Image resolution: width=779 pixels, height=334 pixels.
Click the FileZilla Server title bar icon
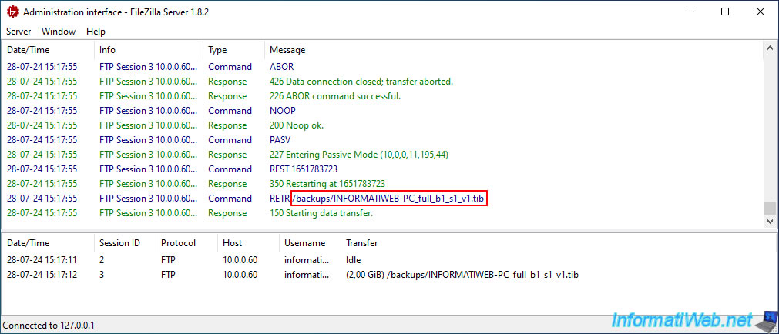click(x=12, y=12)
